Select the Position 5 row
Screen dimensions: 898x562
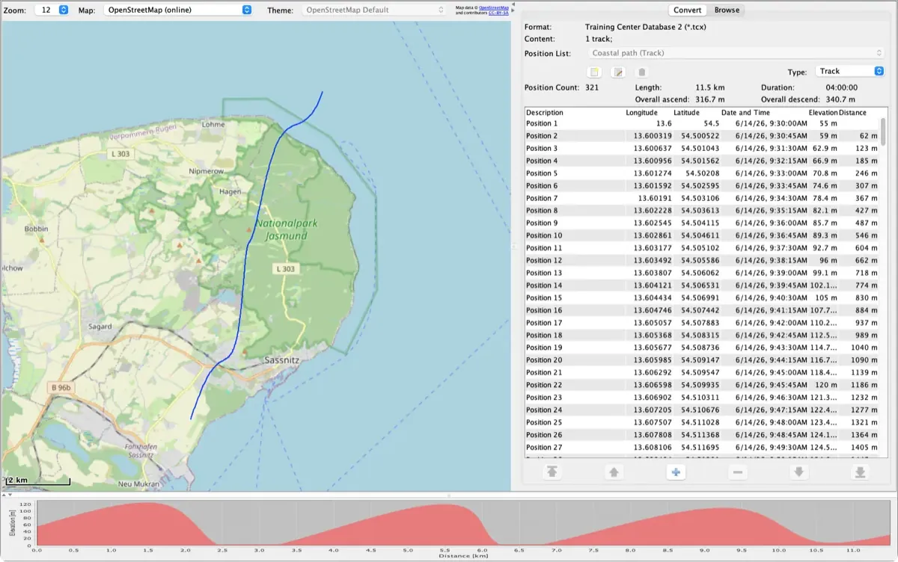click(702, 173)
